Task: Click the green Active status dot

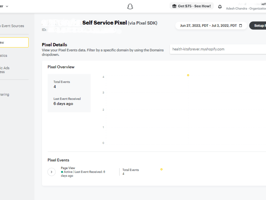Action: tap(62, 172)
